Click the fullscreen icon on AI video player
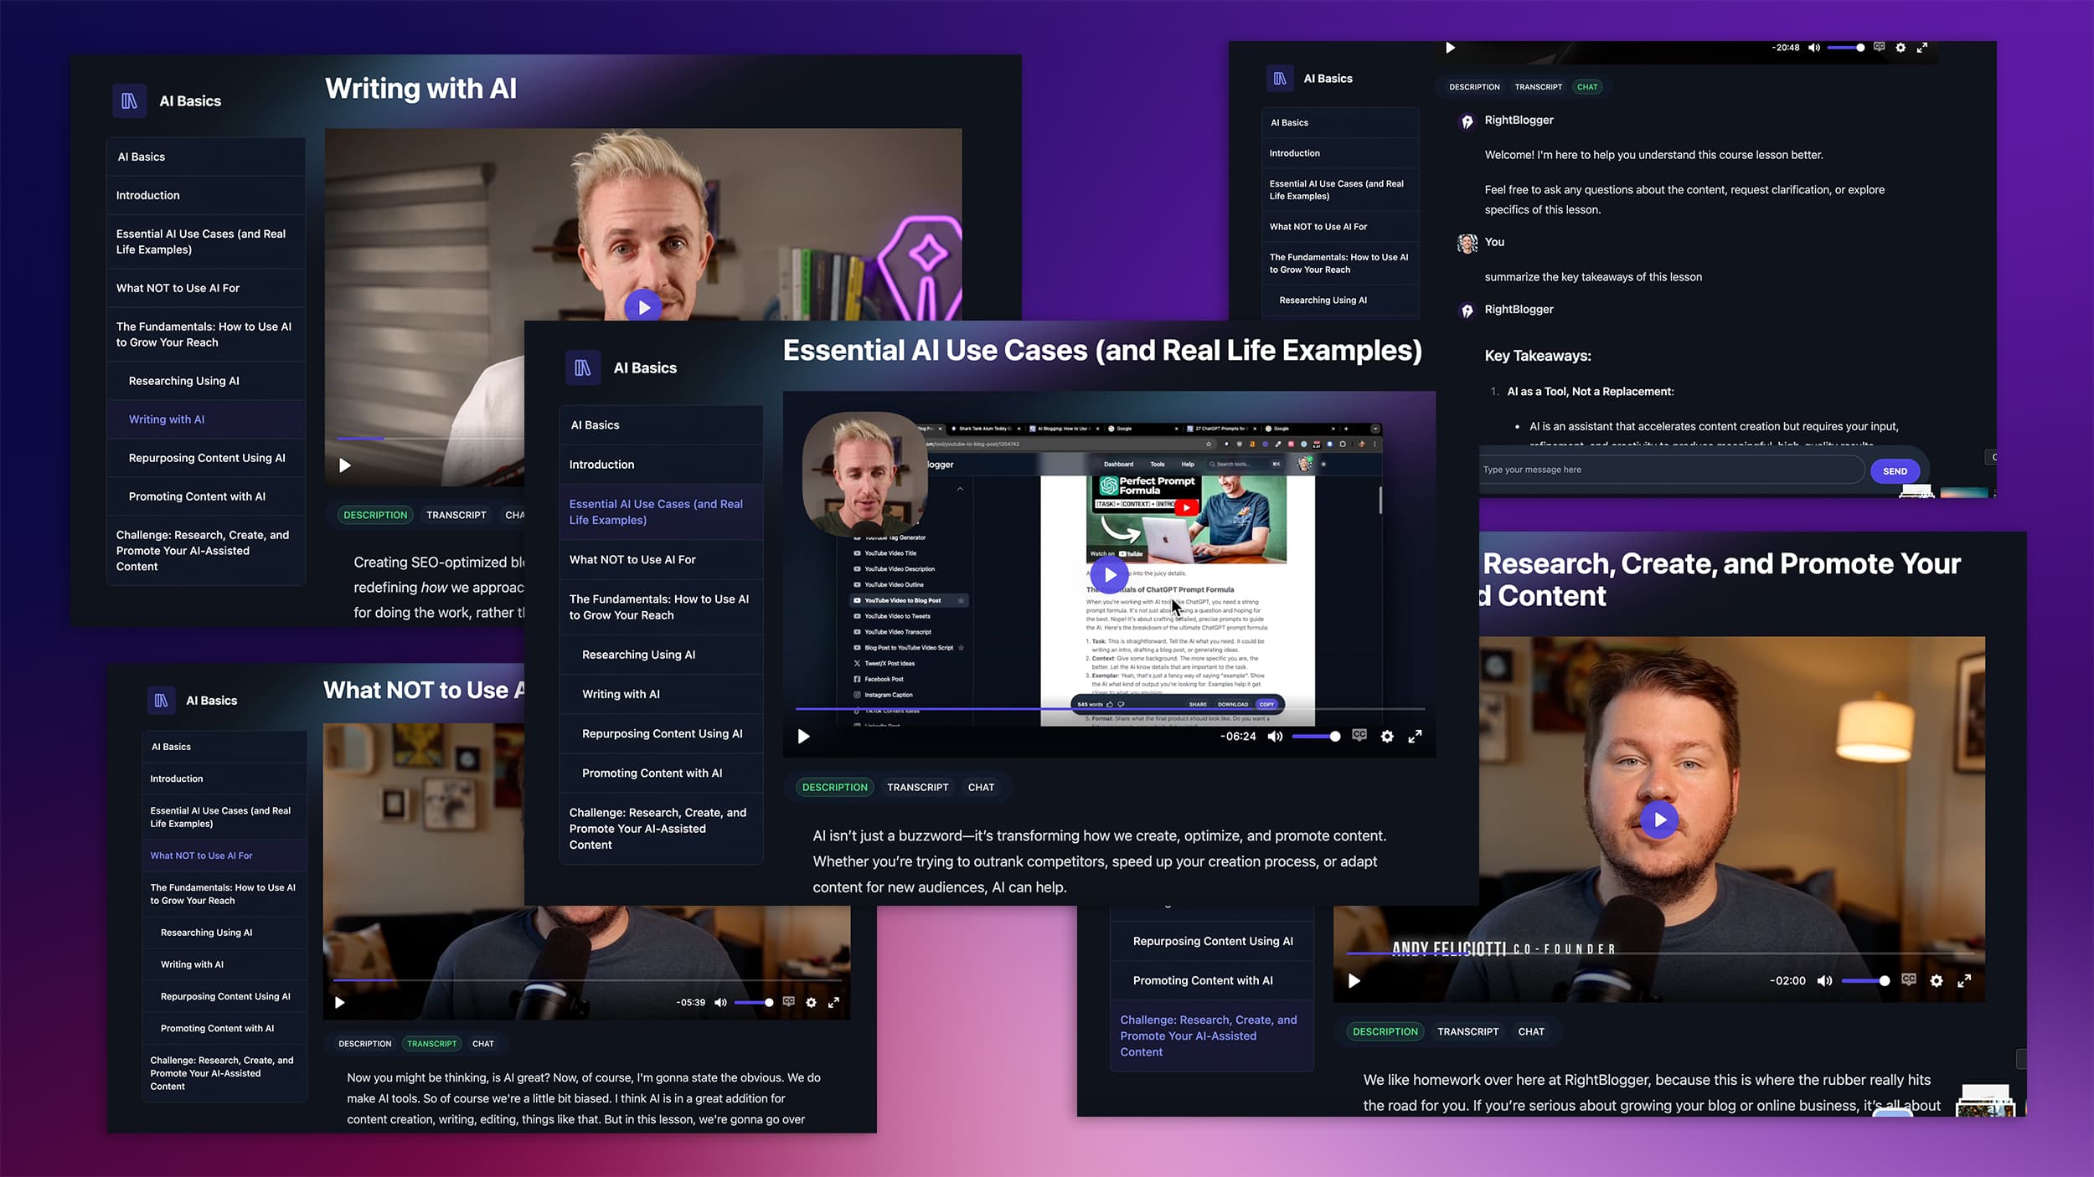The height and width of the screenshot is (1177, 2094). point(1416,736)
